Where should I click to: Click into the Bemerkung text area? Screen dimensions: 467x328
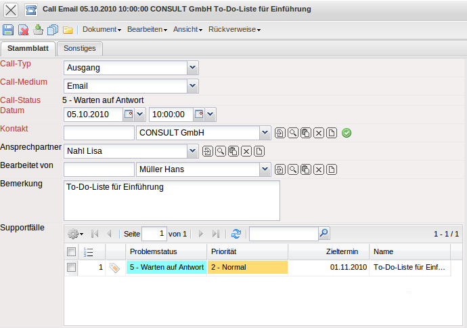pyautogui.click(x=171, y=201)
